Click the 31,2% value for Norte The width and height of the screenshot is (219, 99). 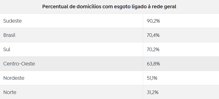[153, 92]
